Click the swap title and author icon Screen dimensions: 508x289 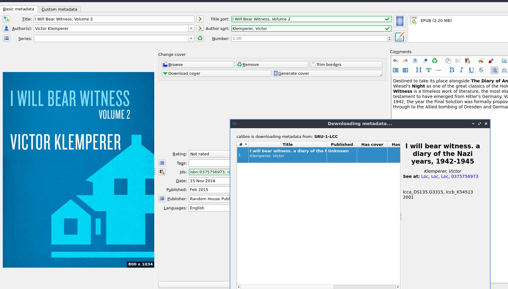coord(6,19)
